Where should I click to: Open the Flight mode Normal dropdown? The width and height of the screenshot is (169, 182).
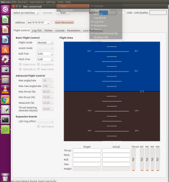pyautogui.click(x=45, y=42)
